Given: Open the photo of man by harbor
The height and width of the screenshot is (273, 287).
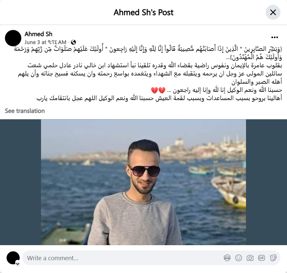Looking at the screenshot, I should [x=143, y=182].
